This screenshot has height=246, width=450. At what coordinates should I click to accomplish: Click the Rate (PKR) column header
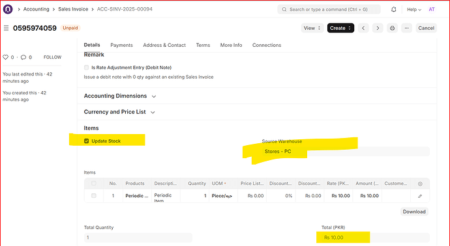point(338,184)
